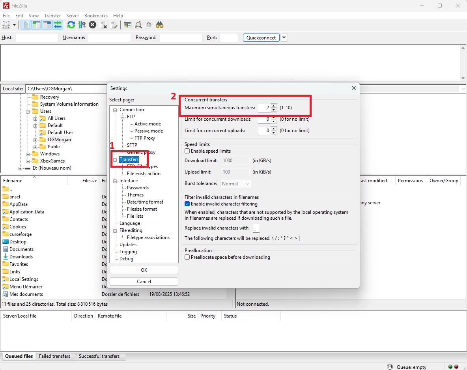This screenshot has width=467, height=370.
Task: Refresh file and folder lists
Action: [71, 25]
